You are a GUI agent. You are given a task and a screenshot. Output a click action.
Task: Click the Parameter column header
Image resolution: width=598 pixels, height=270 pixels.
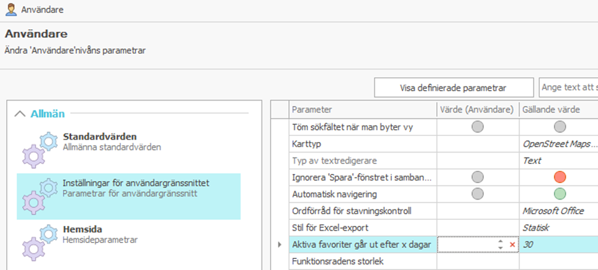pyautogui.click(x=362, y=110)
